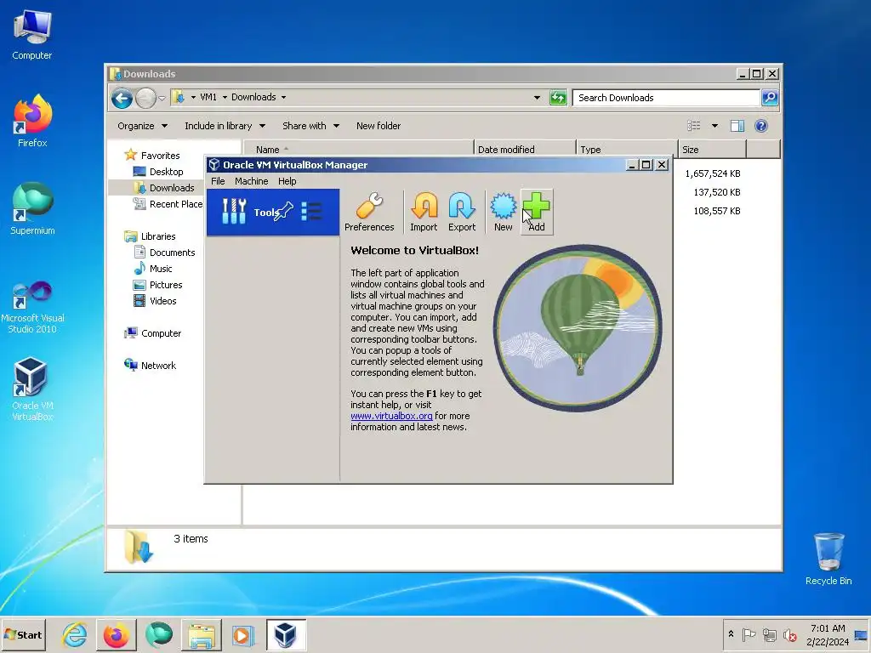
Task: Open the Machine menu
Action: tap(251, 181)
